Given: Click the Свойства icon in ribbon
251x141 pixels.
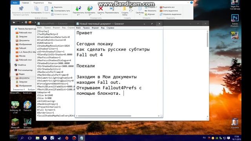Looking at the screenshot, I should (x=140, y=9).
